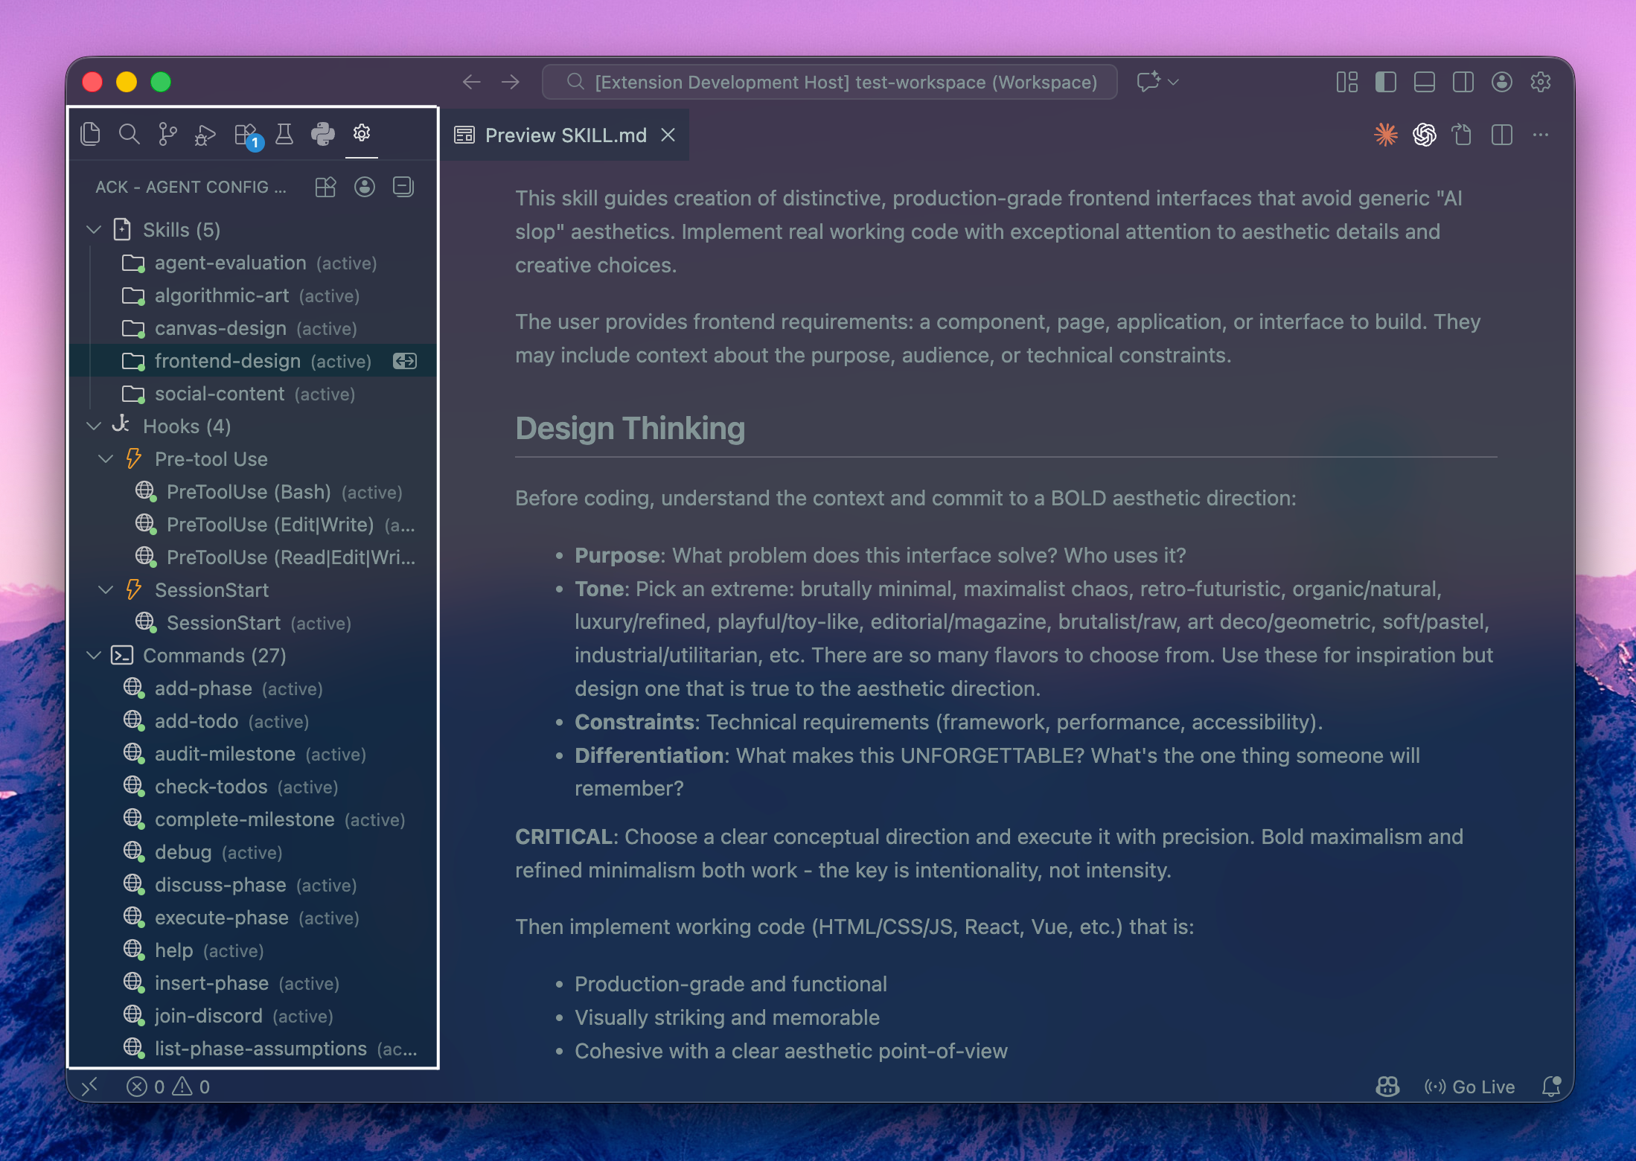
Task: Collapse the Skills (5) section
Action: [94, 229]
